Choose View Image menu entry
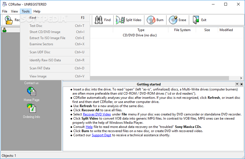Screen dimensions: 245x159 55,76
